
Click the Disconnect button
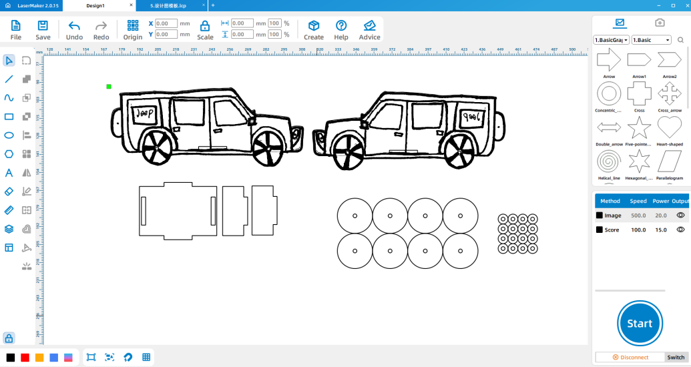tap(630, 357)
